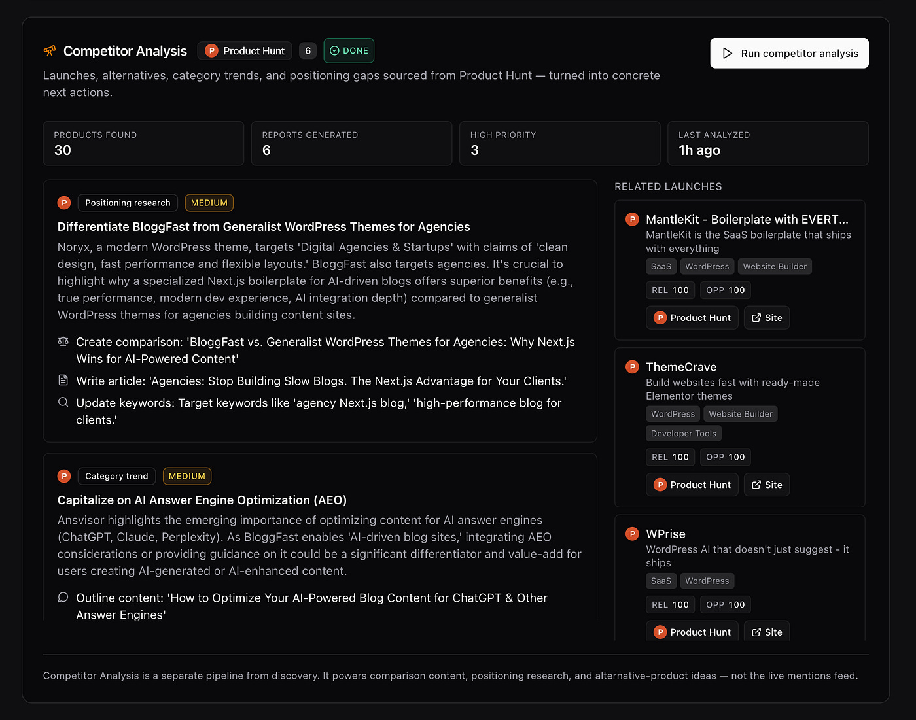The image size is (916, 720).
Task: Click WordPress tag on ThemeCrave card
Action: coord(673,414)
